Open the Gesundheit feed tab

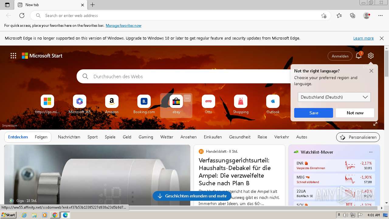tap(240, 137)
